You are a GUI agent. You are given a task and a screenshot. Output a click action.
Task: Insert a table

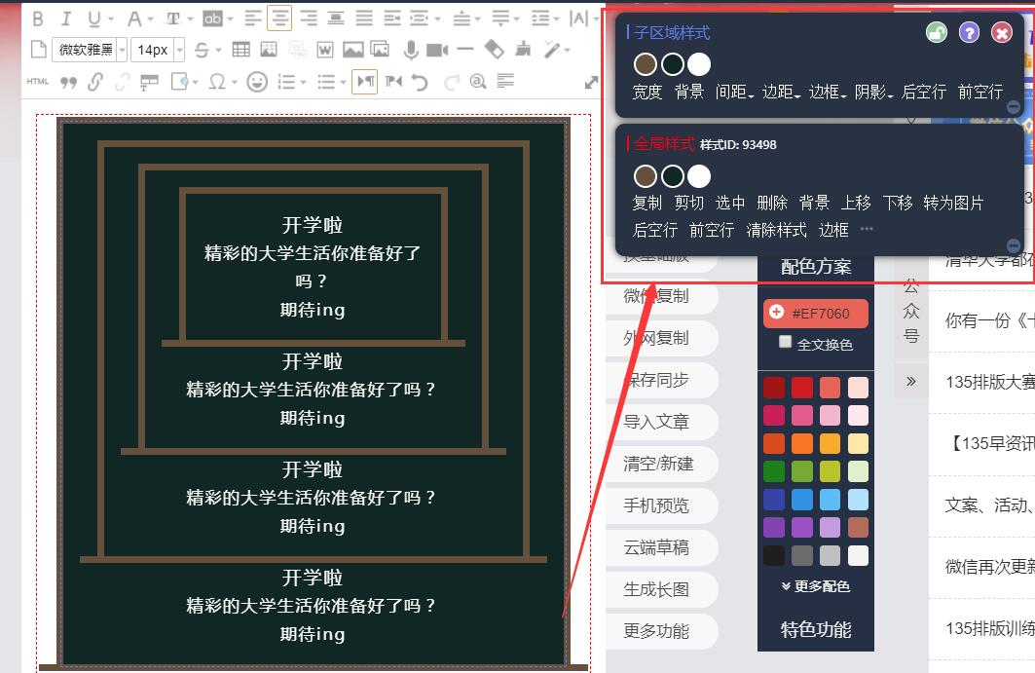(x=241, y=50)
